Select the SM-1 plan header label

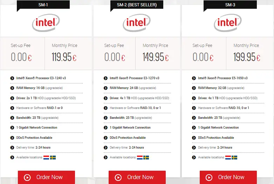click(x=43, y=5)
